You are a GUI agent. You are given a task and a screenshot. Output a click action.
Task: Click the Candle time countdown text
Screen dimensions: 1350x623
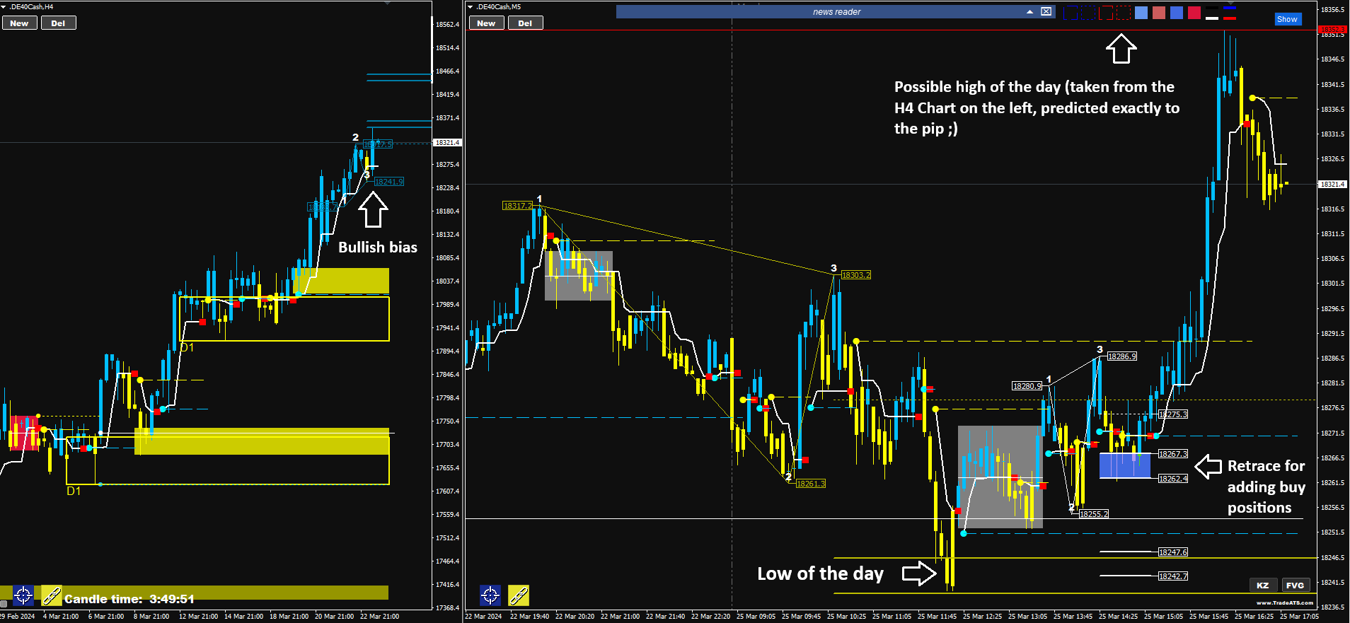pos(129,599)
